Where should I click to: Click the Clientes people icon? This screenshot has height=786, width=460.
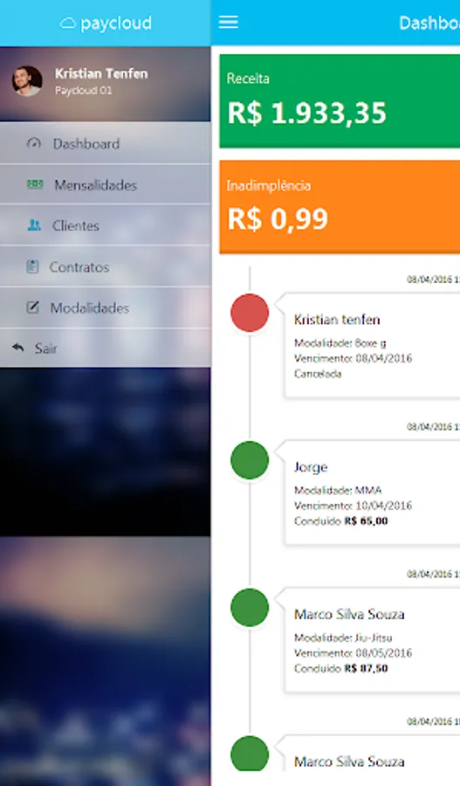click(34, 225)
